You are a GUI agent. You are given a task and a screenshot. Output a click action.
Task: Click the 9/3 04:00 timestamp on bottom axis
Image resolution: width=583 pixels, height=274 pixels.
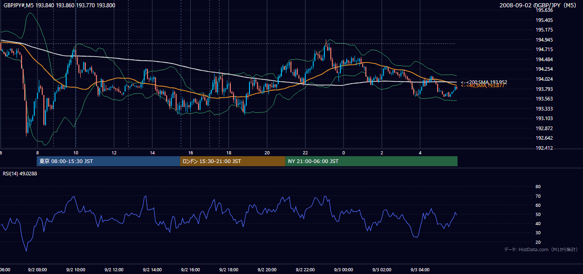tap(421, 270)
